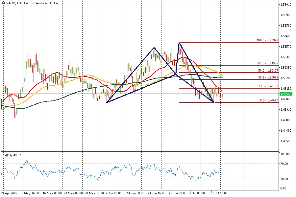Click the RSI 30.00 level axis label

(x=285, y=179)
